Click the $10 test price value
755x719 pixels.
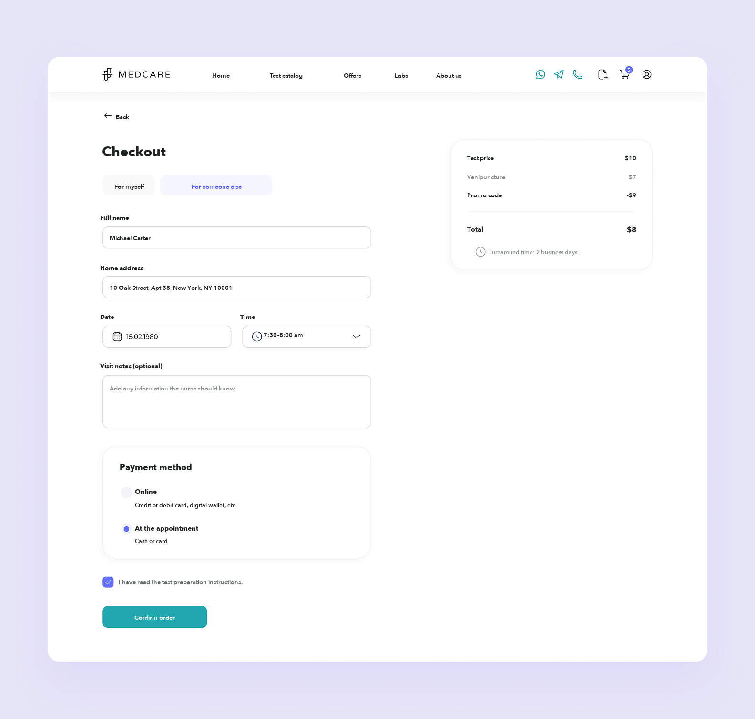(x=631, y=158)
